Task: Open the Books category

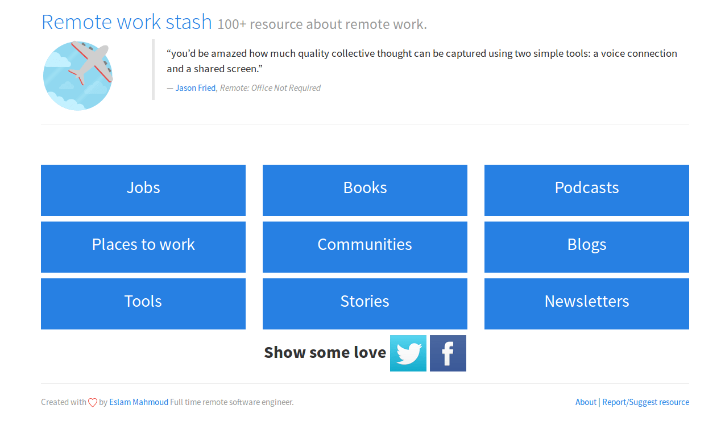Action: click(364, 190)
